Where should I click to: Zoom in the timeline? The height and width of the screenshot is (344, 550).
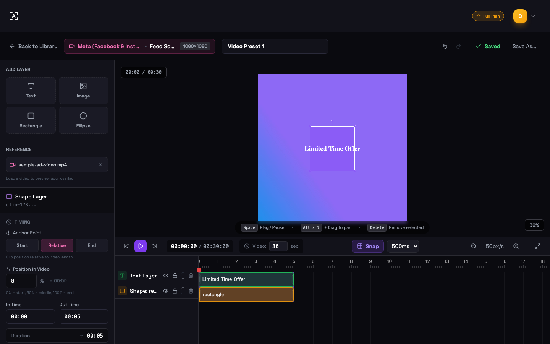click(516, 246)
